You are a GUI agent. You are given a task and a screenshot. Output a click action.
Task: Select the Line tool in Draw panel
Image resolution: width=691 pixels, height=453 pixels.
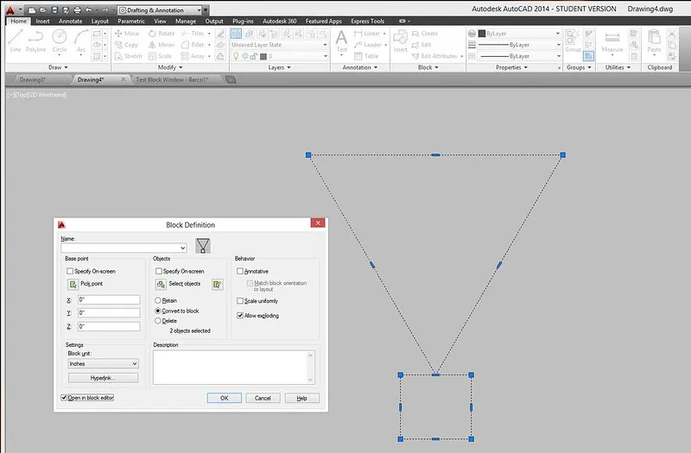16,40
